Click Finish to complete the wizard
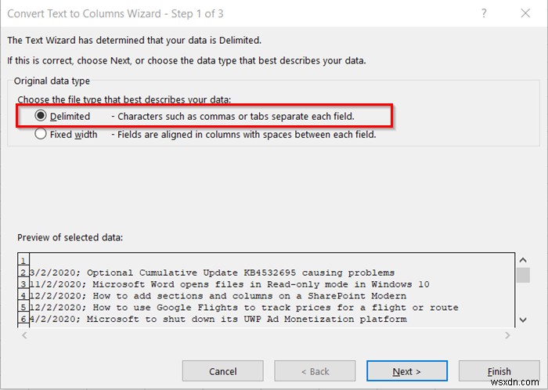 [x=499, y=371]
